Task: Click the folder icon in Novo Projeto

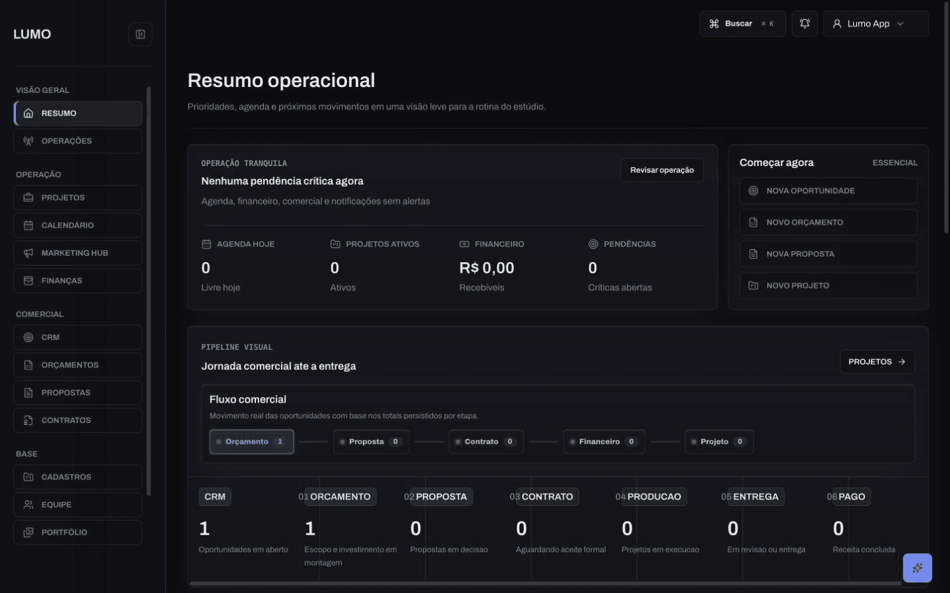Action: [x=753, y=286]
